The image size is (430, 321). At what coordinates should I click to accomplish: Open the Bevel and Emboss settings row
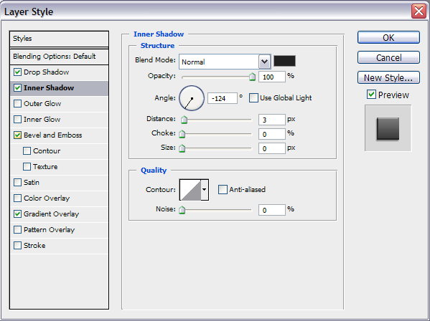(59, 135)
